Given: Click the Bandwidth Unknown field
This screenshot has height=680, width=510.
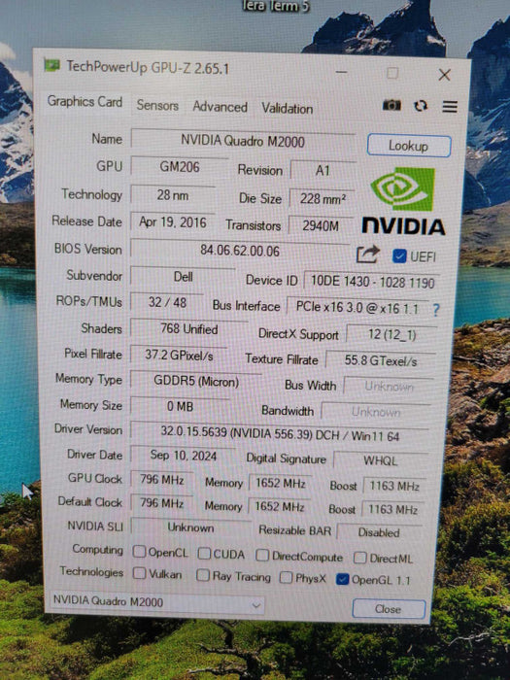Looking at the screenshot, I should (x=376, y=412).
